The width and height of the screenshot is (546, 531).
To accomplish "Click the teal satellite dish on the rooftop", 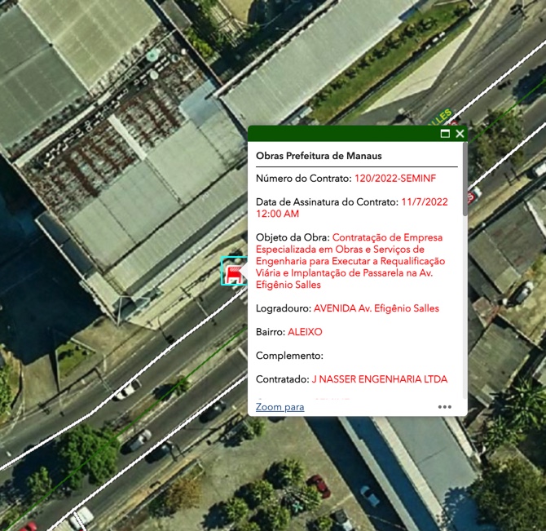I will pyautogui.click(x=152, y=55).
